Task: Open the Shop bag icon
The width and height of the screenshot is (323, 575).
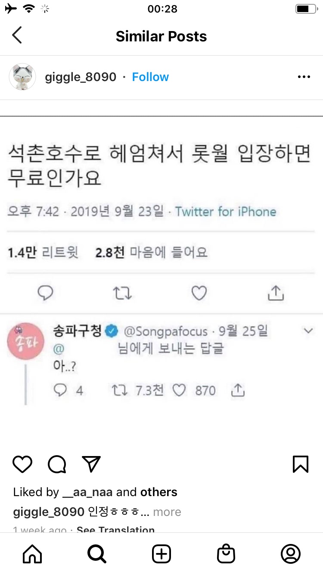Action: coord(226,554)
